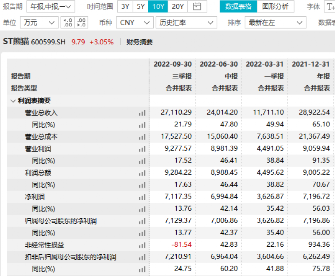Image resolution: width=335 pixels, height=276 pixels.
Task: Open chart icon for 营业总收入 row
Action: (142, 113)
